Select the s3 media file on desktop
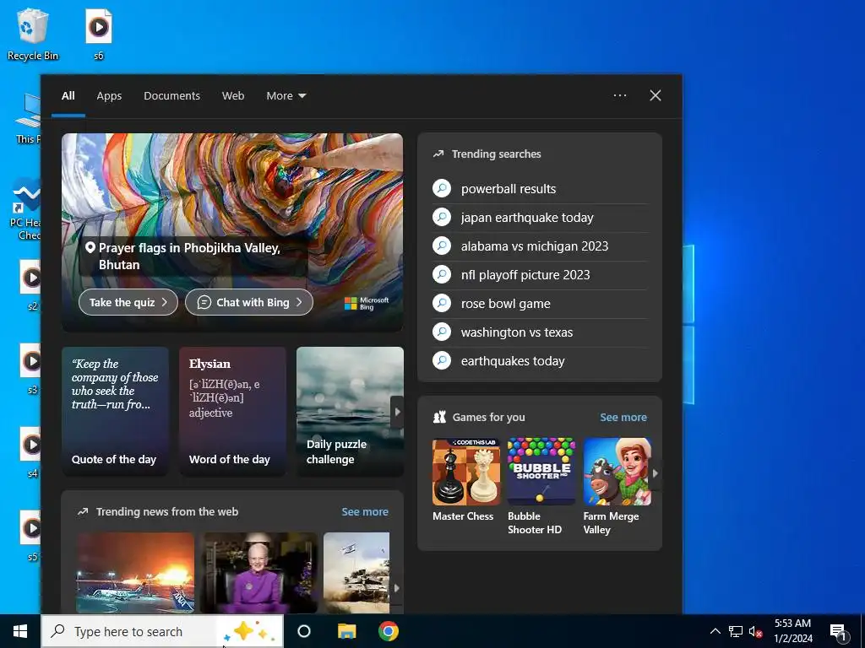The height and width of the screenshot is (648, 865). coord(31,369)
